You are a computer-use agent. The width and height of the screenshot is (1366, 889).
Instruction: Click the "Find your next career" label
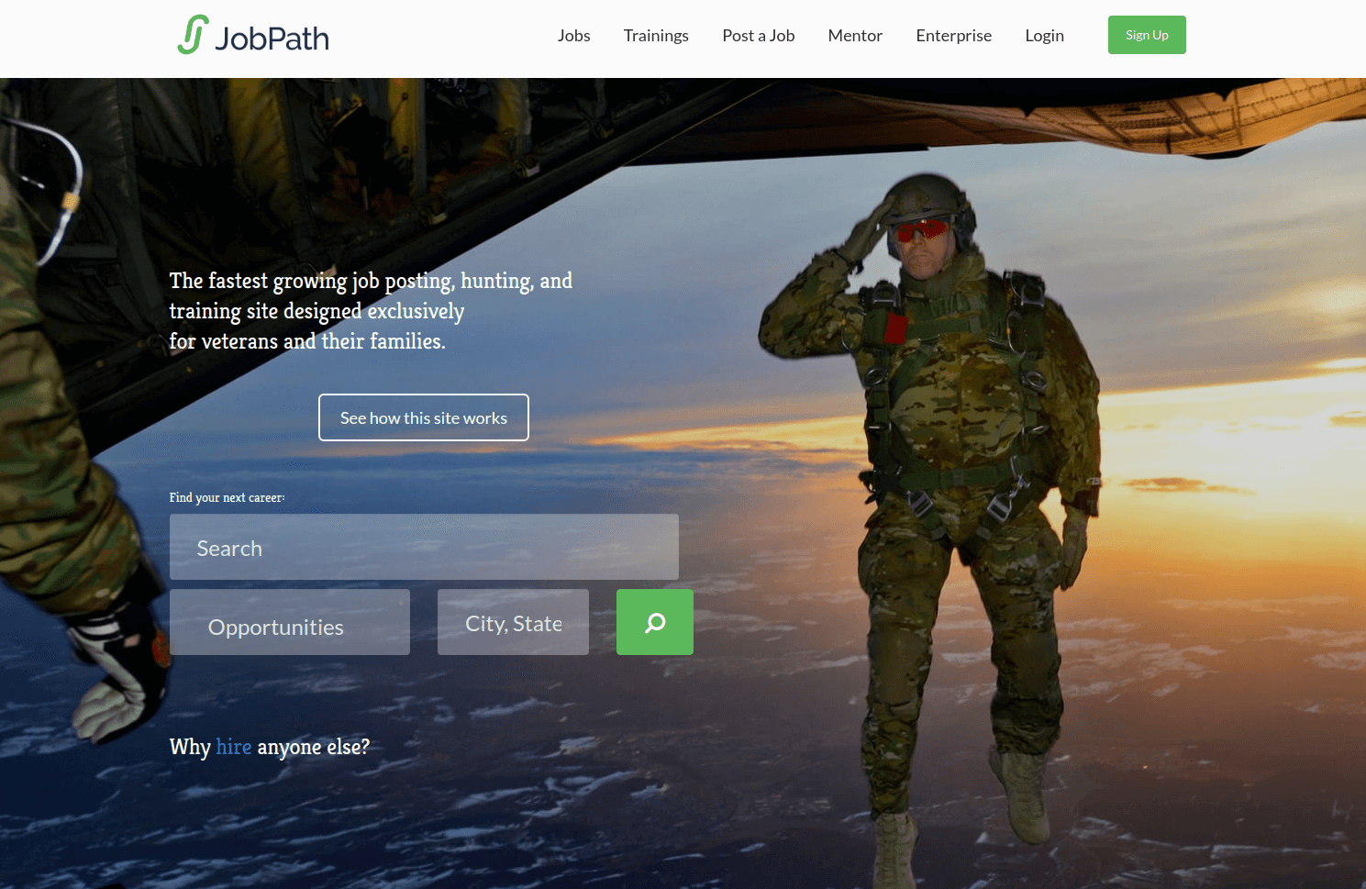pyautogui.click(x=227, y=497)
